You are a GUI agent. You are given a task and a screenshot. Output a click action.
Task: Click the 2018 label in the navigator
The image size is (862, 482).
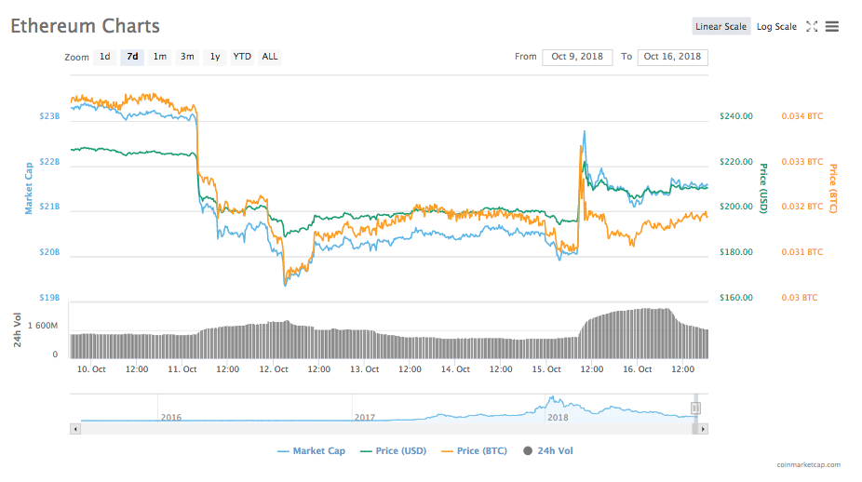558,418
